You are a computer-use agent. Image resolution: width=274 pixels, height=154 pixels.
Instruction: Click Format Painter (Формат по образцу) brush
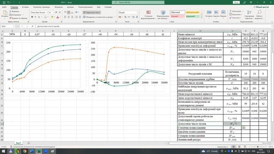10,18
